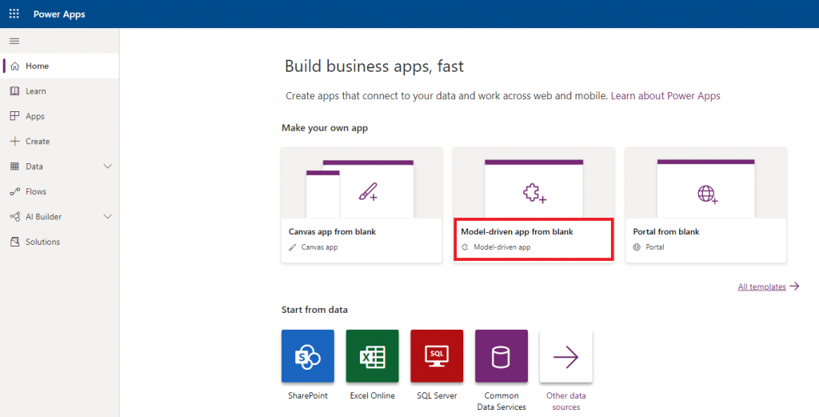Screen dimensions: 819x417
Task: Click the small globe icon beside Portal
Action: 637,247
